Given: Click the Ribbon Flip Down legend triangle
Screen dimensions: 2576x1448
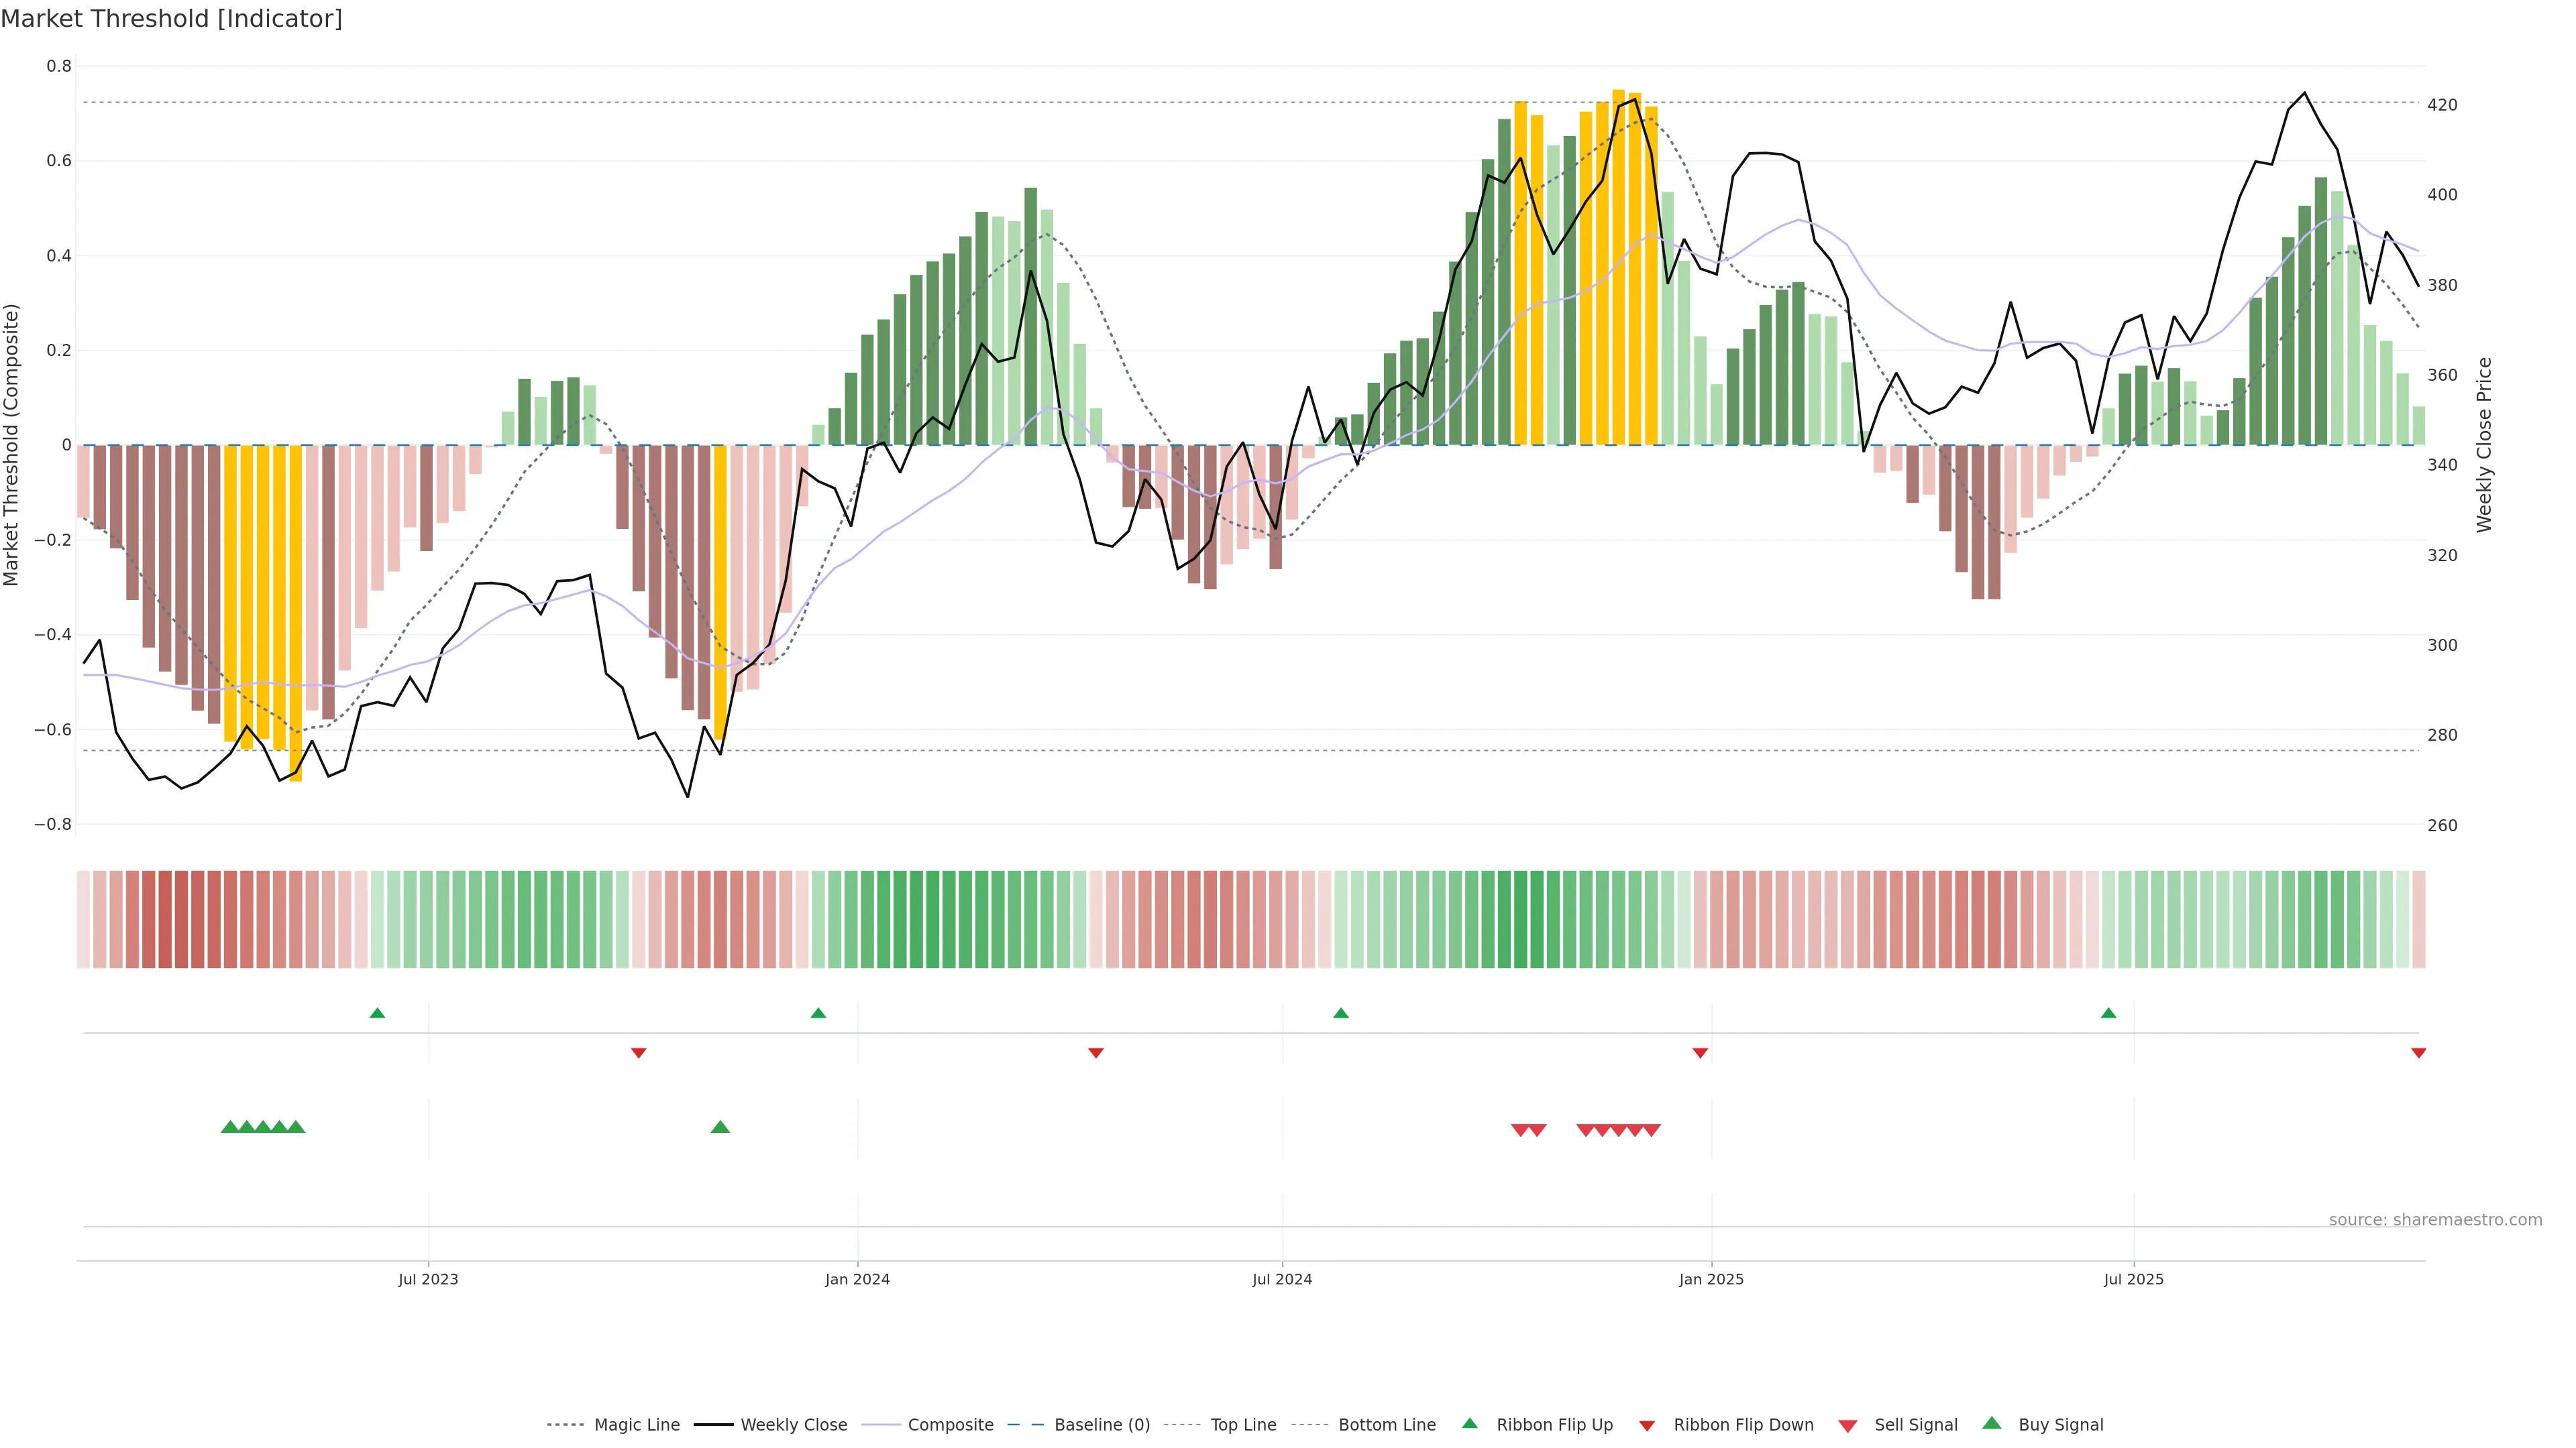Looking at the screenshot, I should [x=1646, y=1425].
